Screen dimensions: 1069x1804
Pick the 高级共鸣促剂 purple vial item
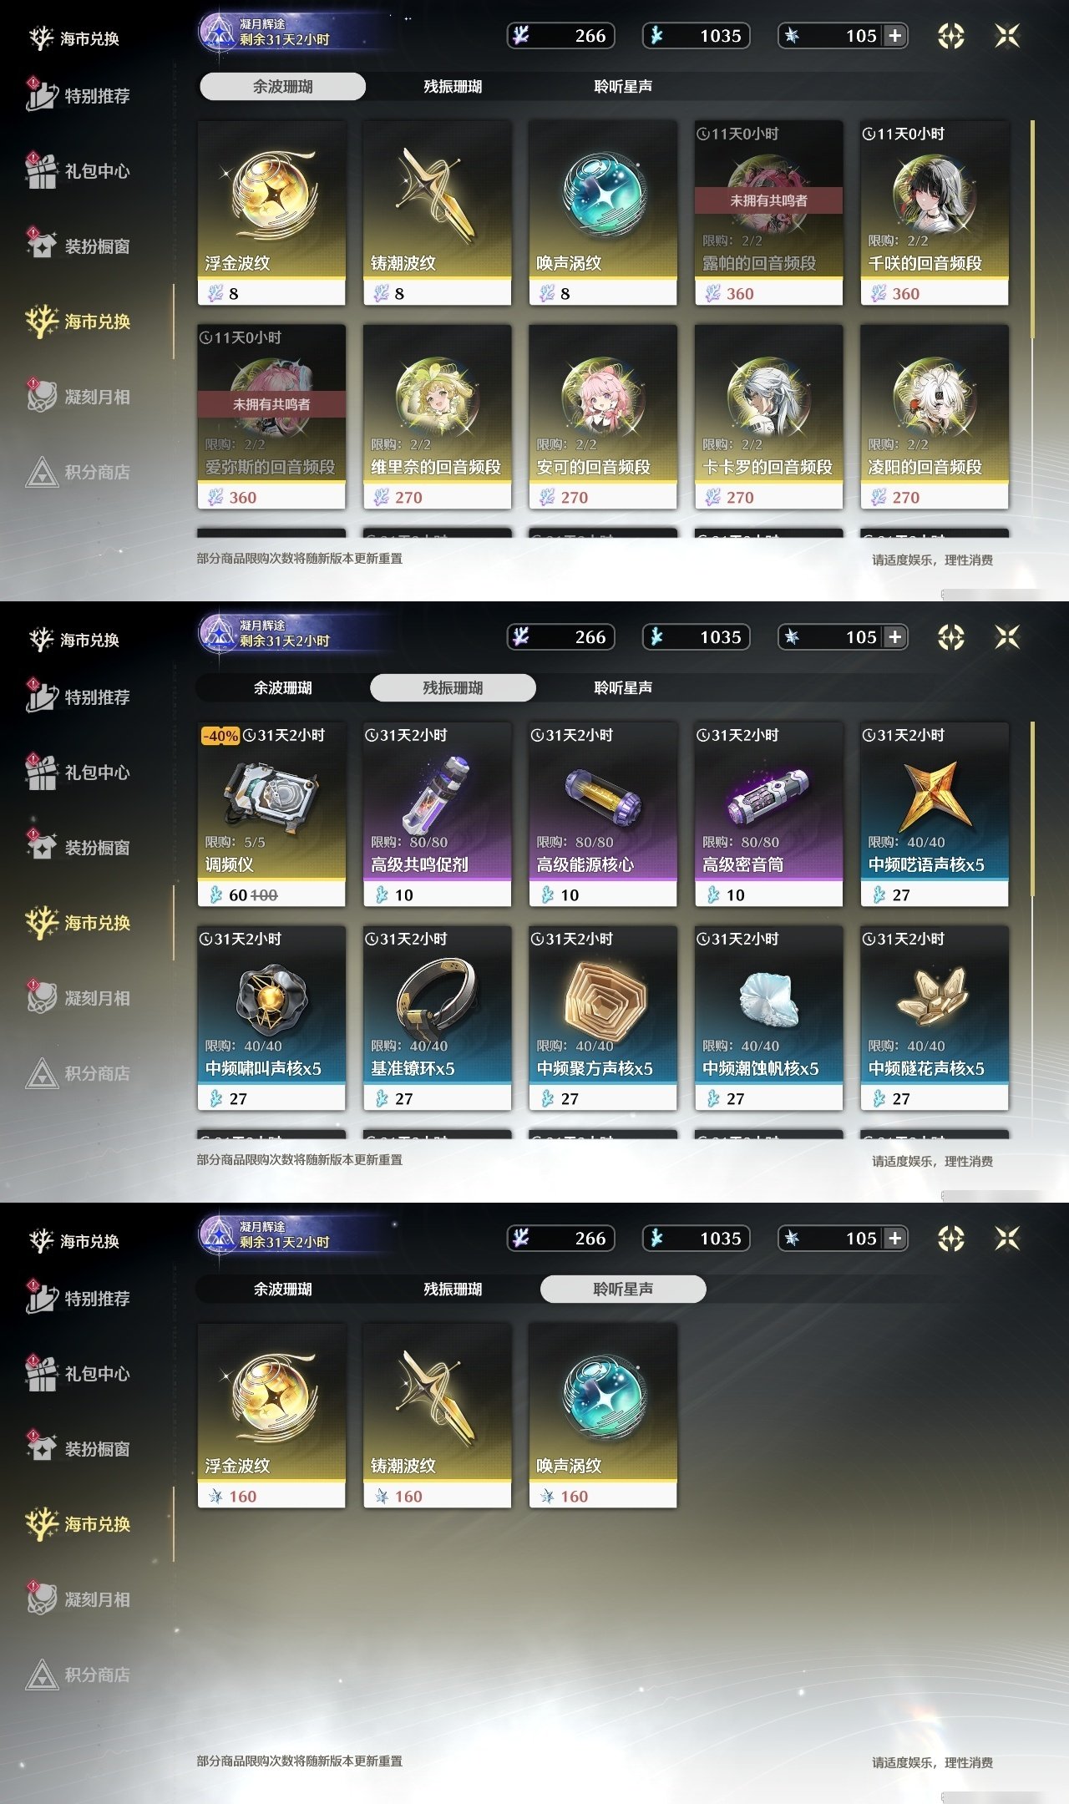click(x=437, y=814)
